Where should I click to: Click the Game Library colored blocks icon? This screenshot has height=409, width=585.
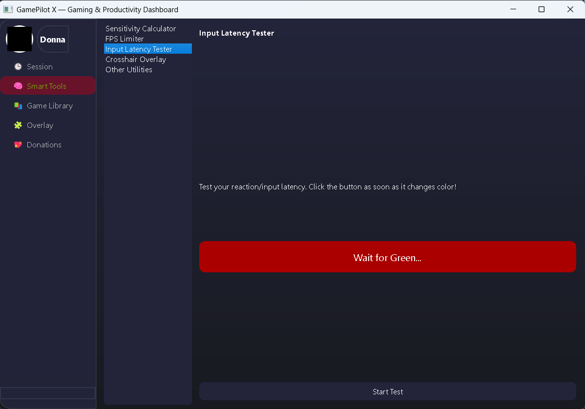(18, 106)
